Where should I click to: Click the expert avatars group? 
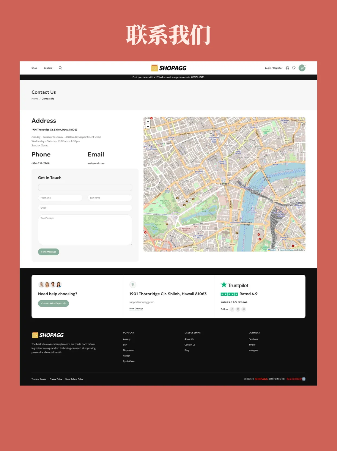[50, 284]
